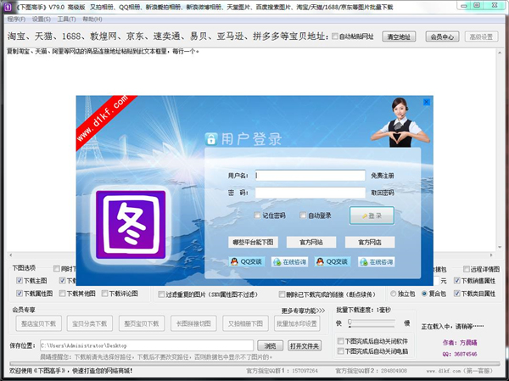Click the left QQ交谈 penguin button
509x381 pixels.
point(246,261)
